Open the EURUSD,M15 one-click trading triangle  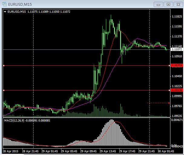click(5, 12)
